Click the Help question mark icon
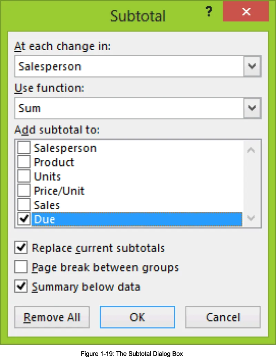This screenshot has height=362, width=276. pos(208,12)
